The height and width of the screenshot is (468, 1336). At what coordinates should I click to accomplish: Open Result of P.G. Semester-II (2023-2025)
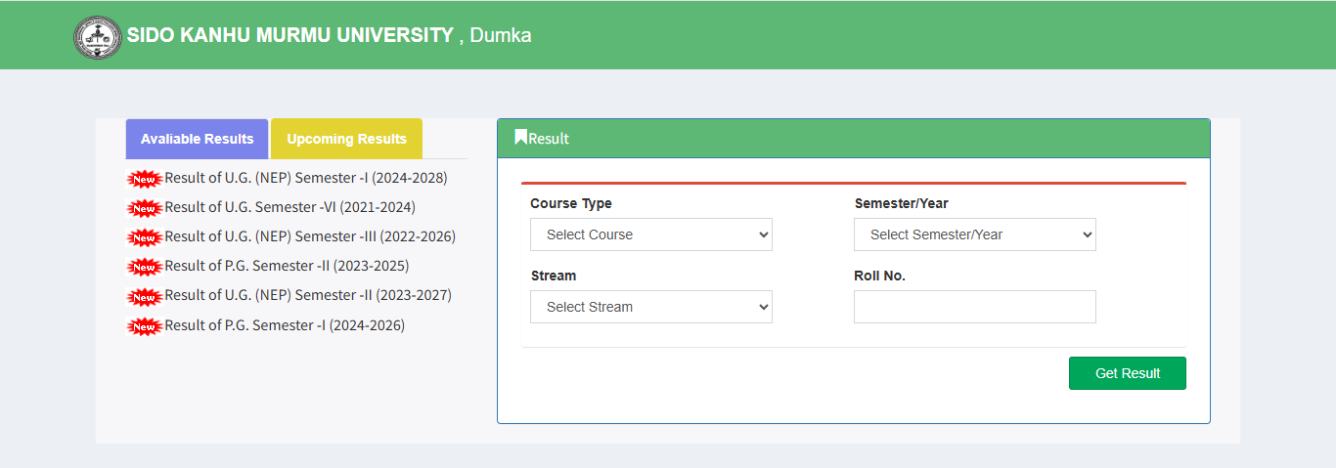[287, 266]
